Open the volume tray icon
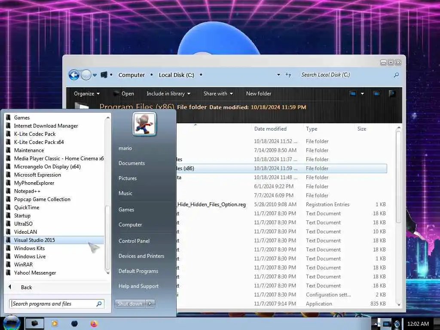The height and width of the screenshot is (330, 440). point(397,324)
